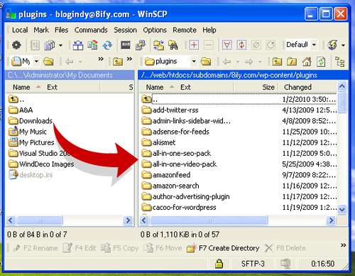The width and height of the screenshot is (355, 276).
Task: Open the Local menu
Action: tap(20, 30)
